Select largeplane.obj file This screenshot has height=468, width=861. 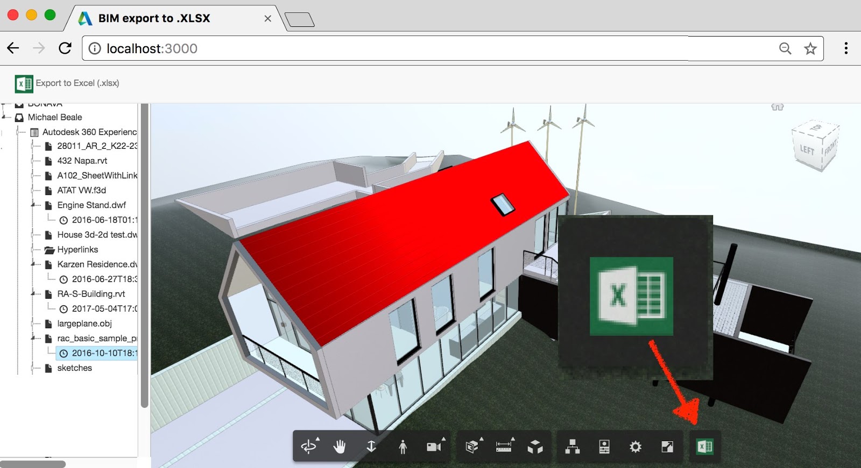[84, 323]
